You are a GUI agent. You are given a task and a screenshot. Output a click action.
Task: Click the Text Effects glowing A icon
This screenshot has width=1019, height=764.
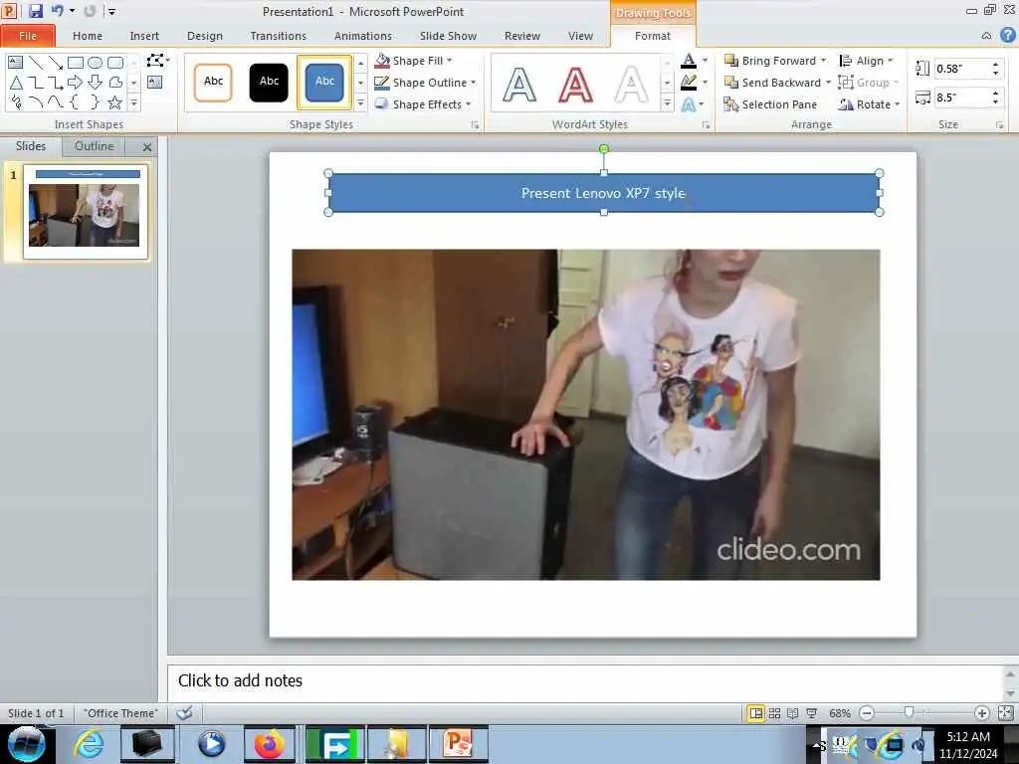pyautogui.click(x=689, y=104)
